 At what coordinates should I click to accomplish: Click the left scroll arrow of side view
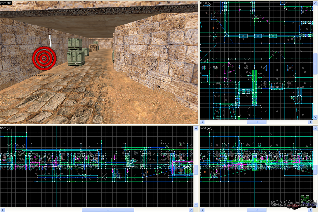point(202,210)
